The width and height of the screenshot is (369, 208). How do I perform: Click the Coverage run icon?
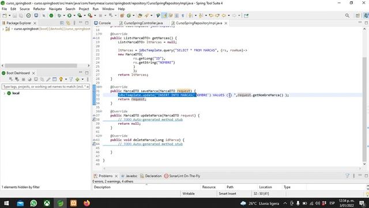pyautogui.click(x=80, y=16)
